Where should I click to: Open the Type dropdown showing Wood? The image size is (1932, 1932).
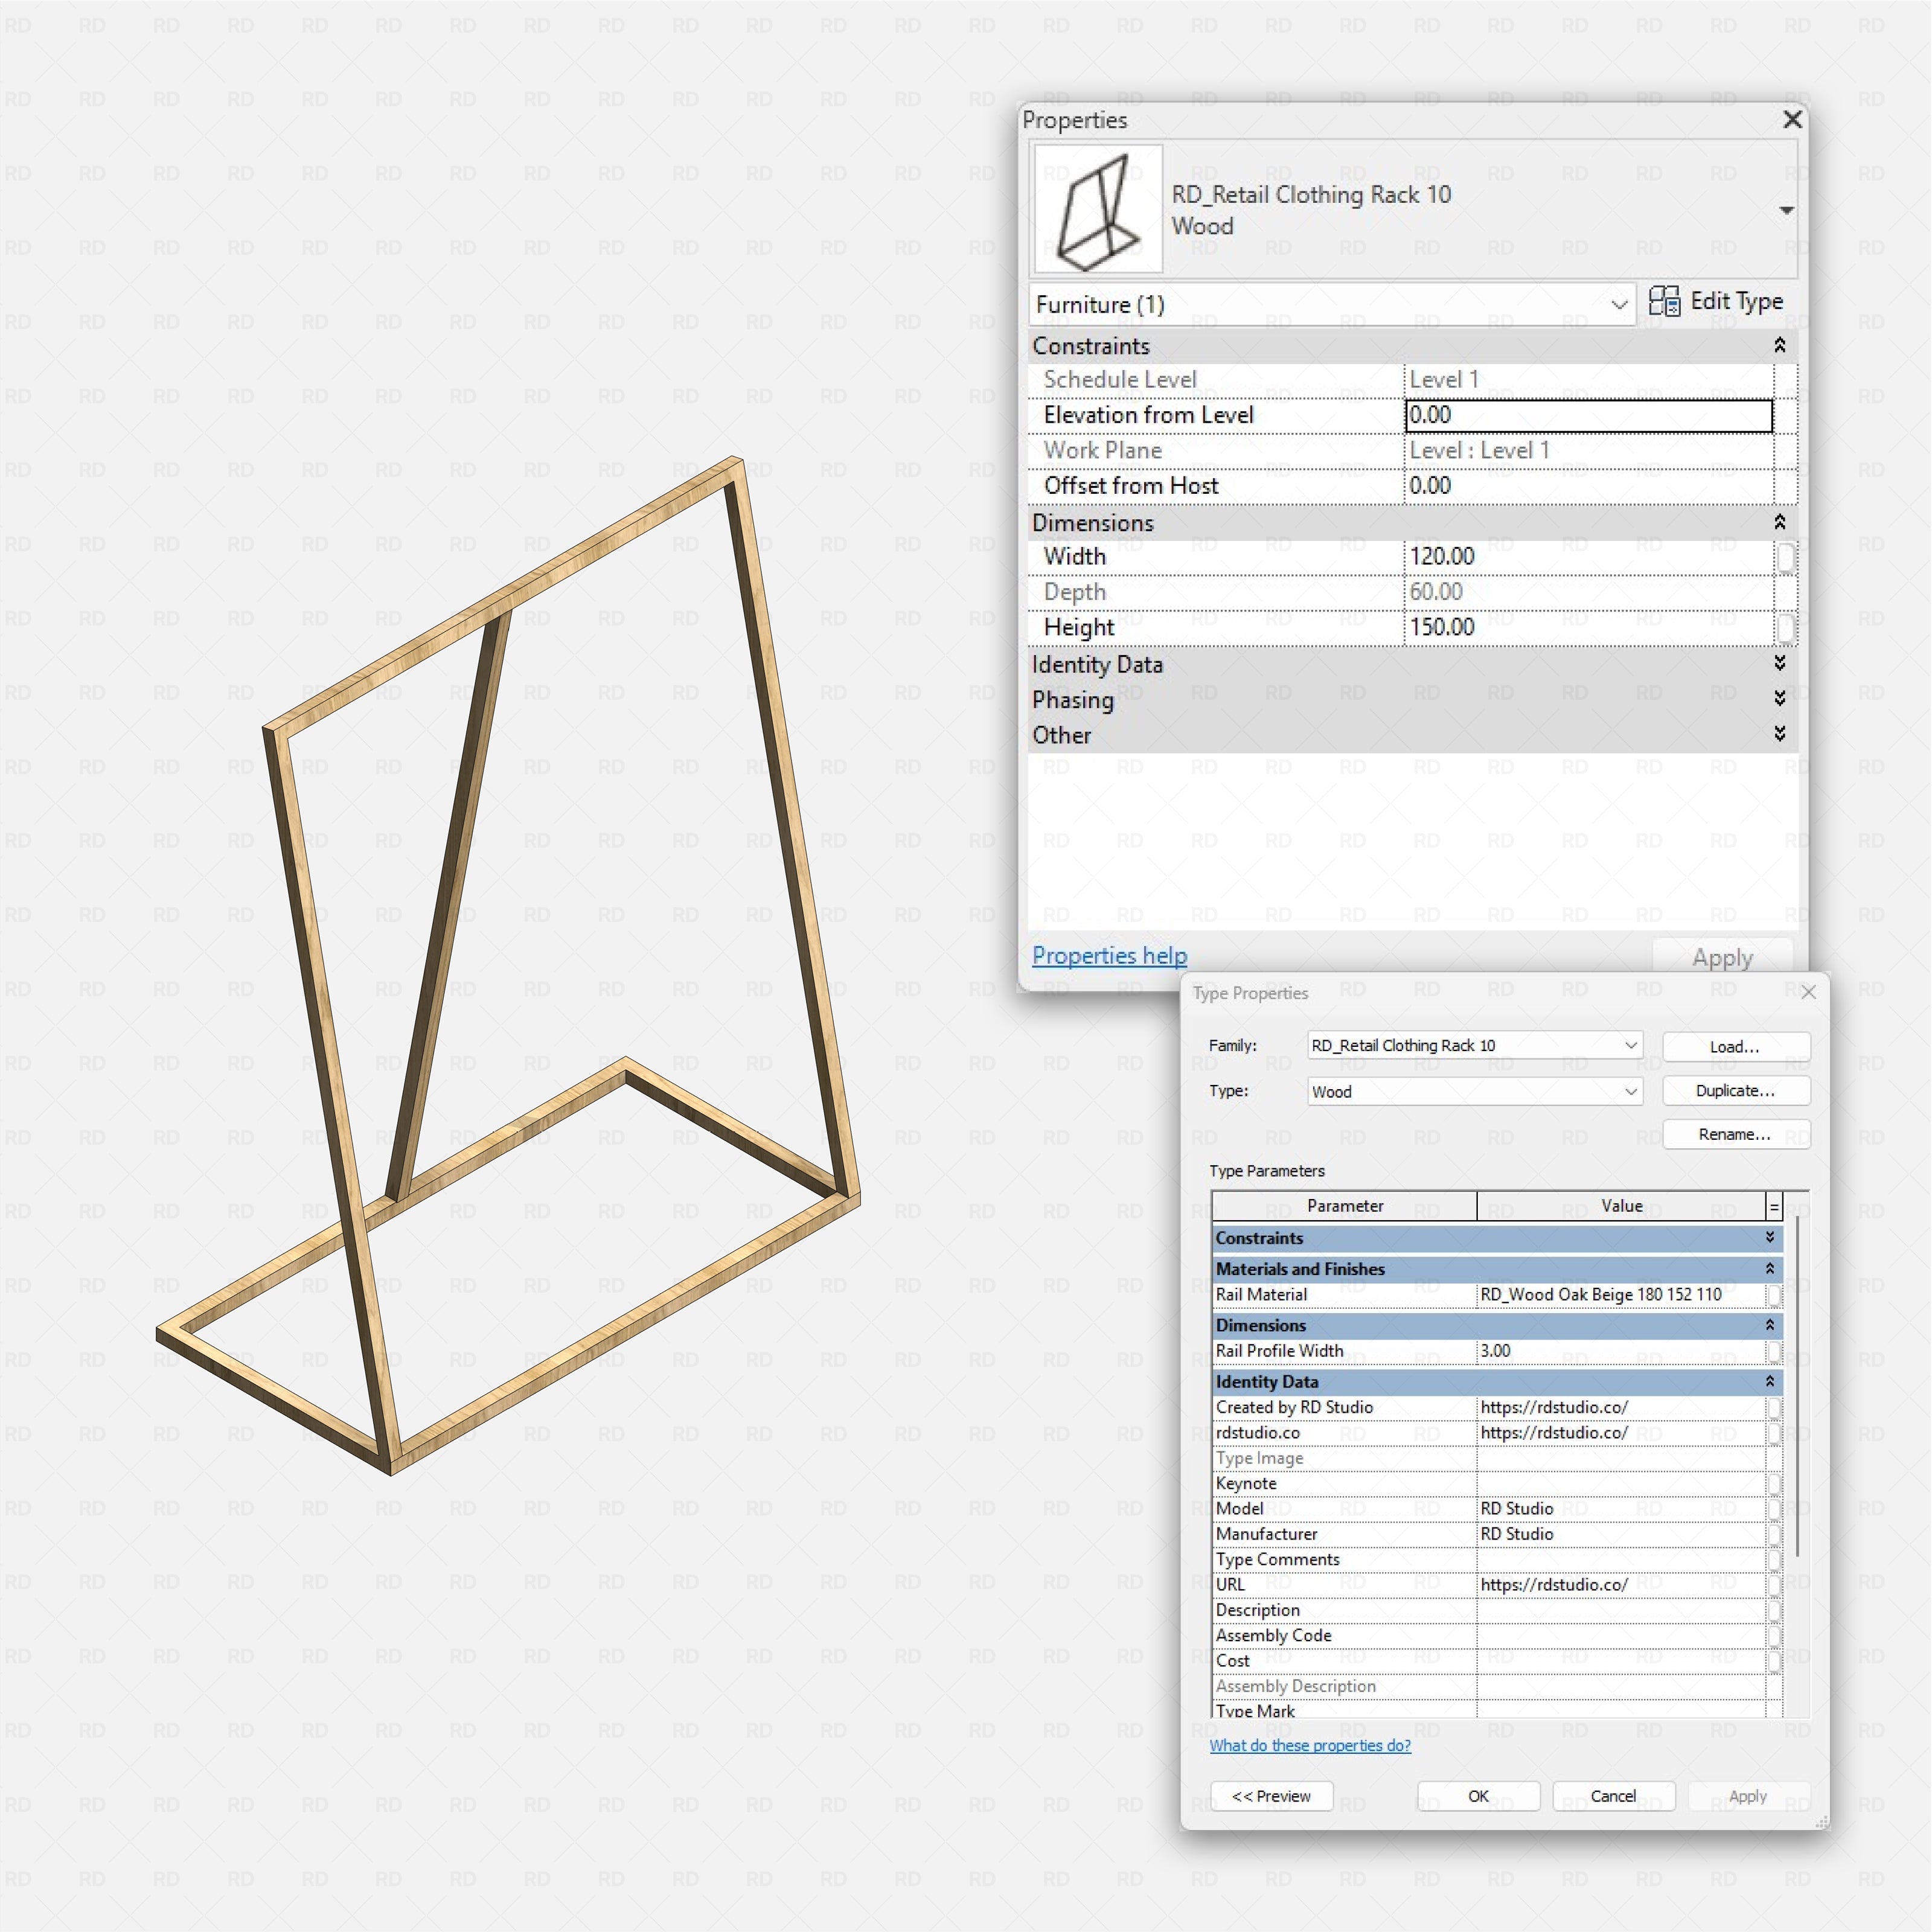pos(1475,1091)
